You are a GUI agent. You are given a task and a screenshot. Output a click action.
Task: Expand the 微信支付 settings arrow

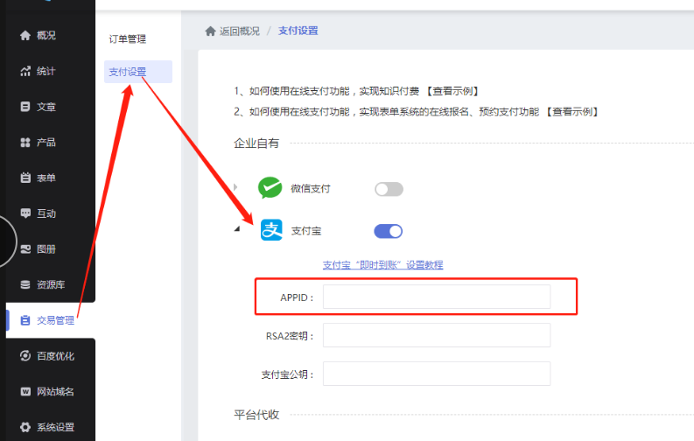236,187
